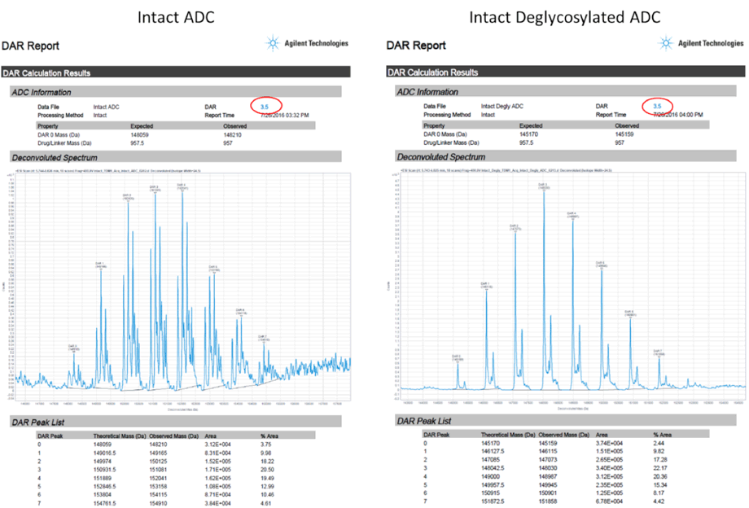
Task: Click the observed mass 148210 in the ADC Information table
Action: click(x=234, y=134)
